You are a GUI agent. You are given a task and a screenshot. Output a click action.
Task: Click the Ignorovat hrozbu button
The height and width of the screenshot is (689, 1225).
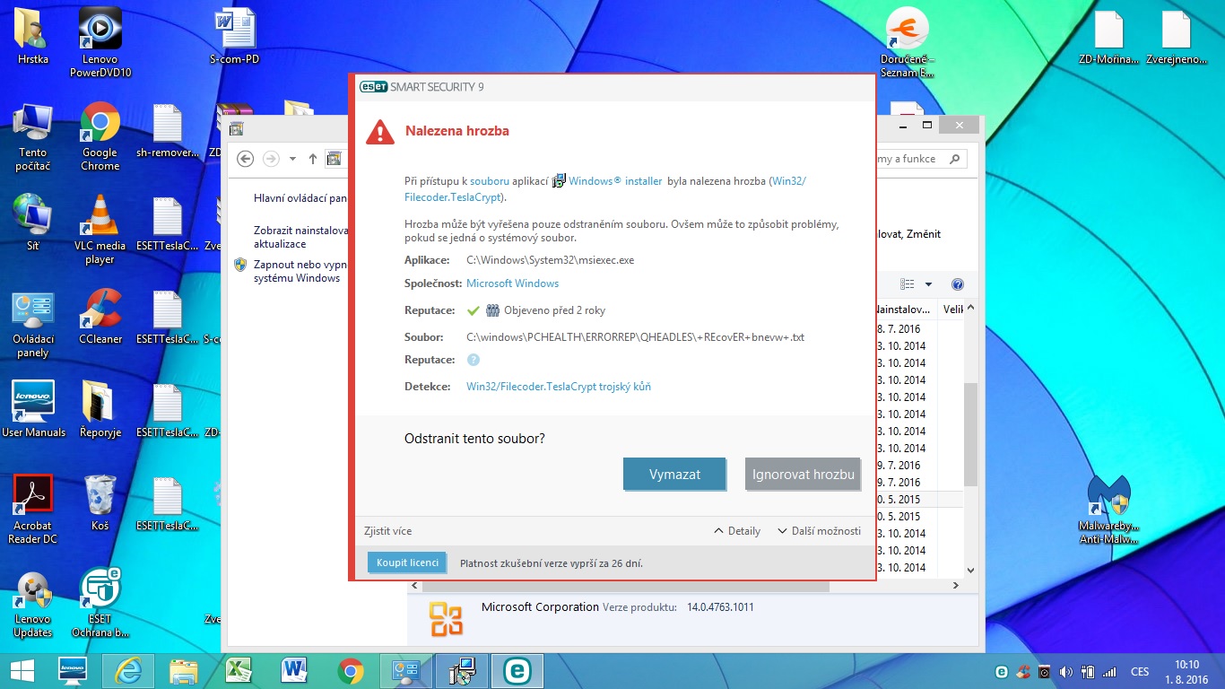pyautogui.click(x=803, y=474)
